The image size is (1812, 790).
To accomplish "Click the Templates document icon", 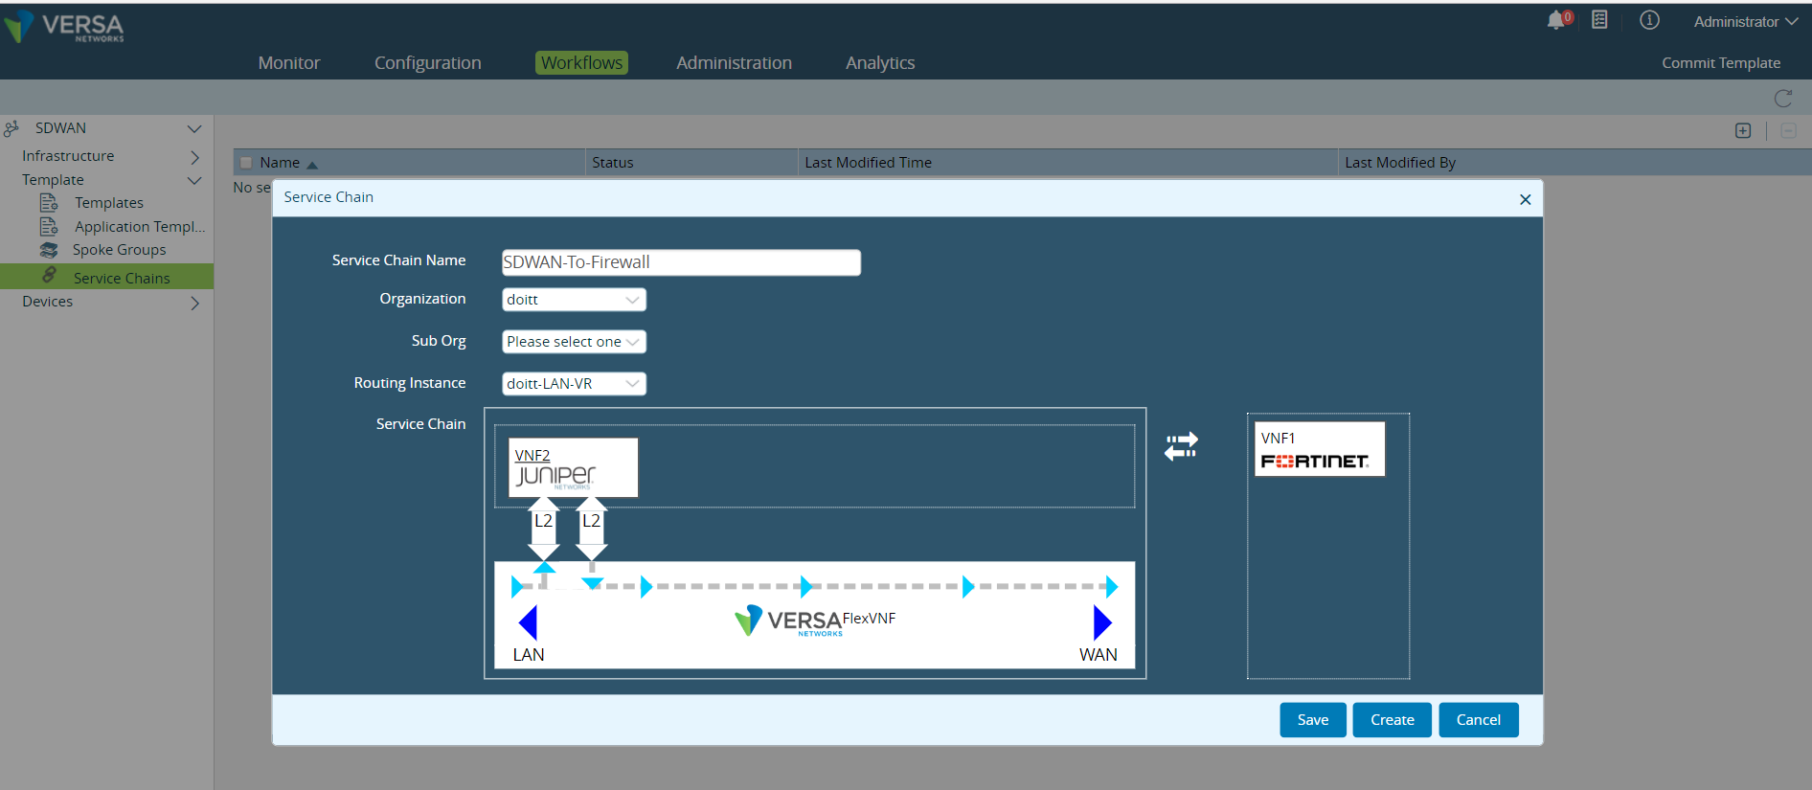I will click(49, 202).
